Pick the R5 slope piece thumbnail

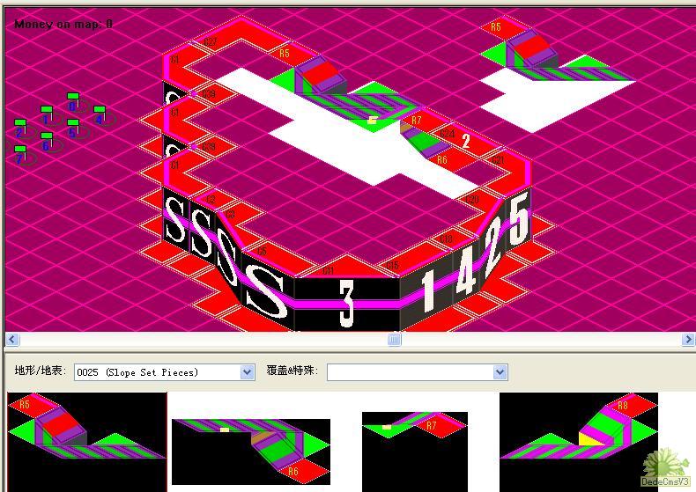(87, 442)
